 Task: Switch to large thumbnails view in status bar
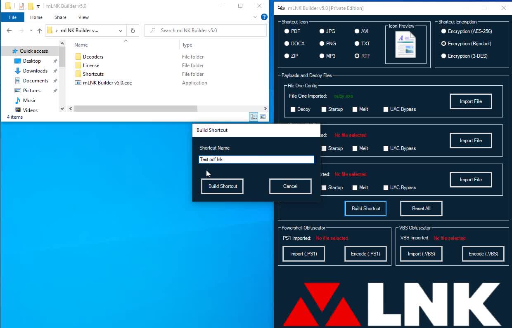[x=263, y=117]
